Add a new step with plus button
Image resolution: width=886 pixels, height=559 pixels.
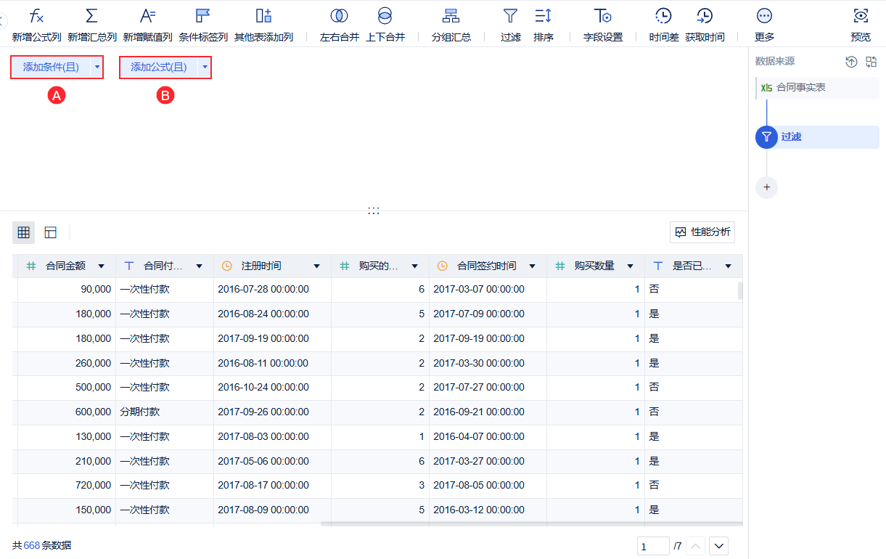pos(766,187)
